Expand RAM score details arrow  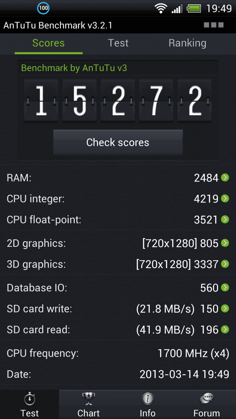point(225,177)
